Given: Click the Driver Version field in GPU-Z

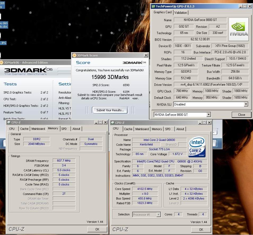Looking at the screenshot, I should point(211,85).
